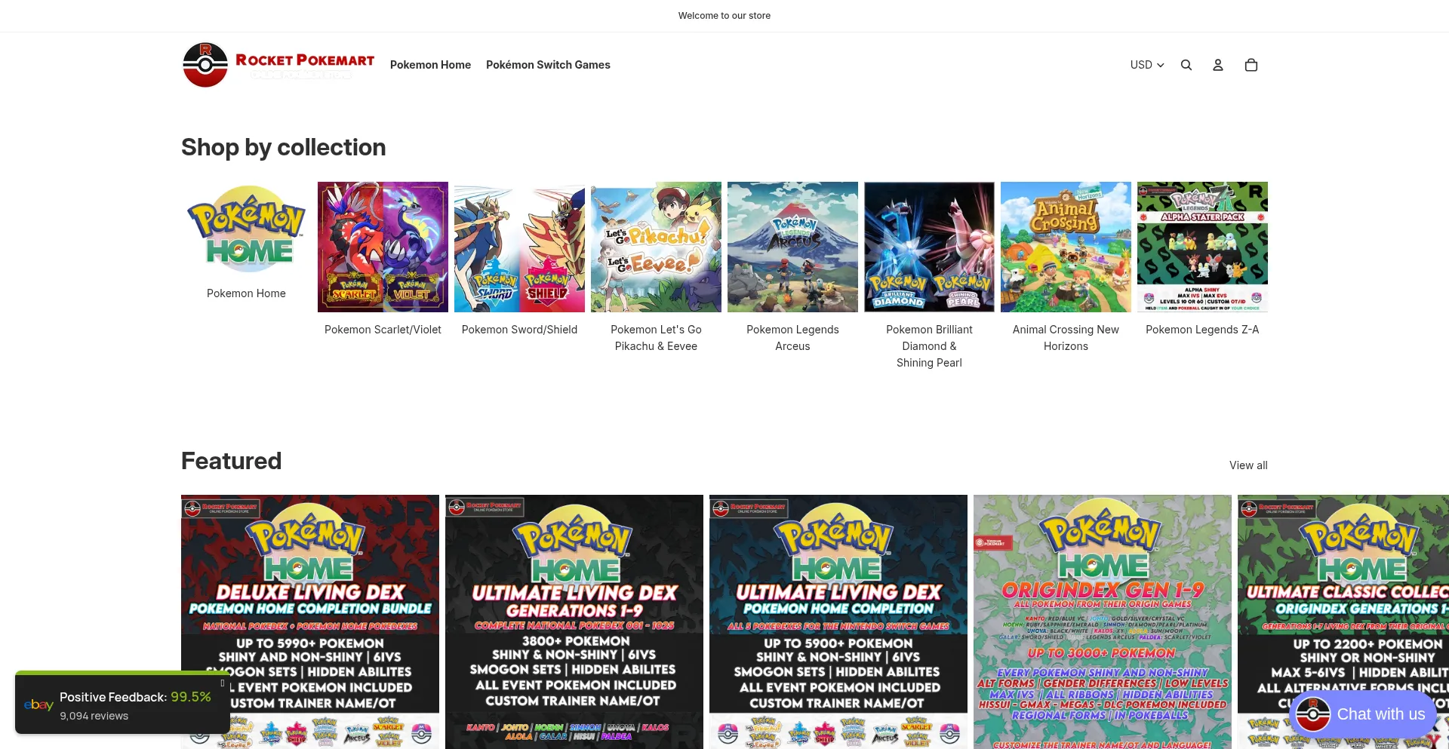Viewport: 1449px width, 749px height.
Task: Open the search magnifier icon
Action: (1186, 65)
